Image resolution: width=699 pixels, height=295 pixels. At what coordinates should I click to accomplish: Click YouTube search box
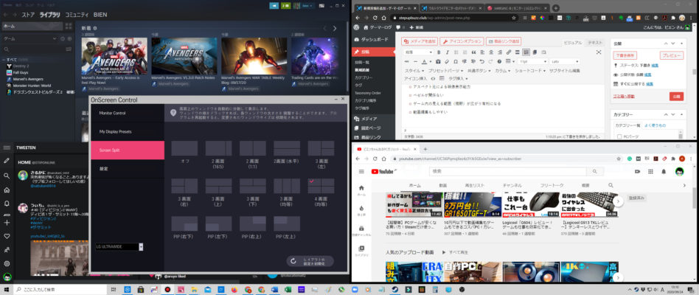(x=508, y=171)
